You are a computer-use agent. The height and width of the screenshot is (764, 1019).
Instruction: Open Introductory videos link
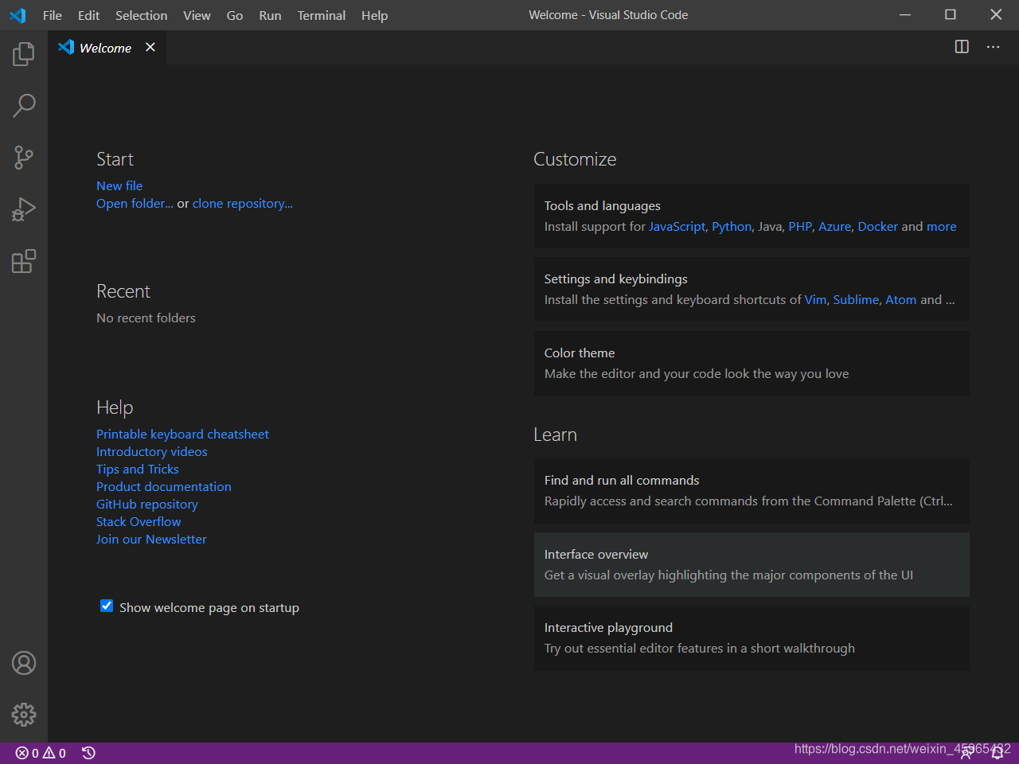point(152,451)
